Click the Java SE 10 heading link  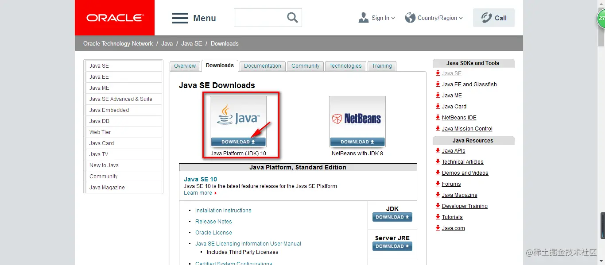[201, 179]
